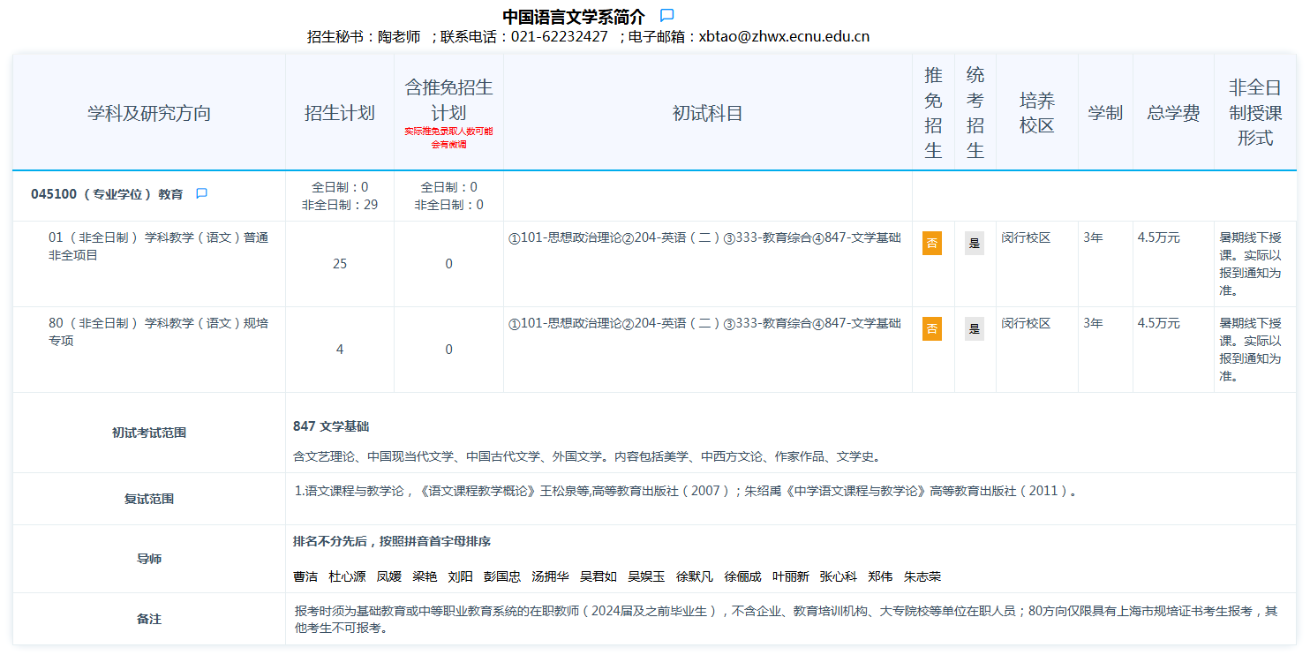Select tutor 彭国忠
Screen dimensions: 1310x655
502,576
